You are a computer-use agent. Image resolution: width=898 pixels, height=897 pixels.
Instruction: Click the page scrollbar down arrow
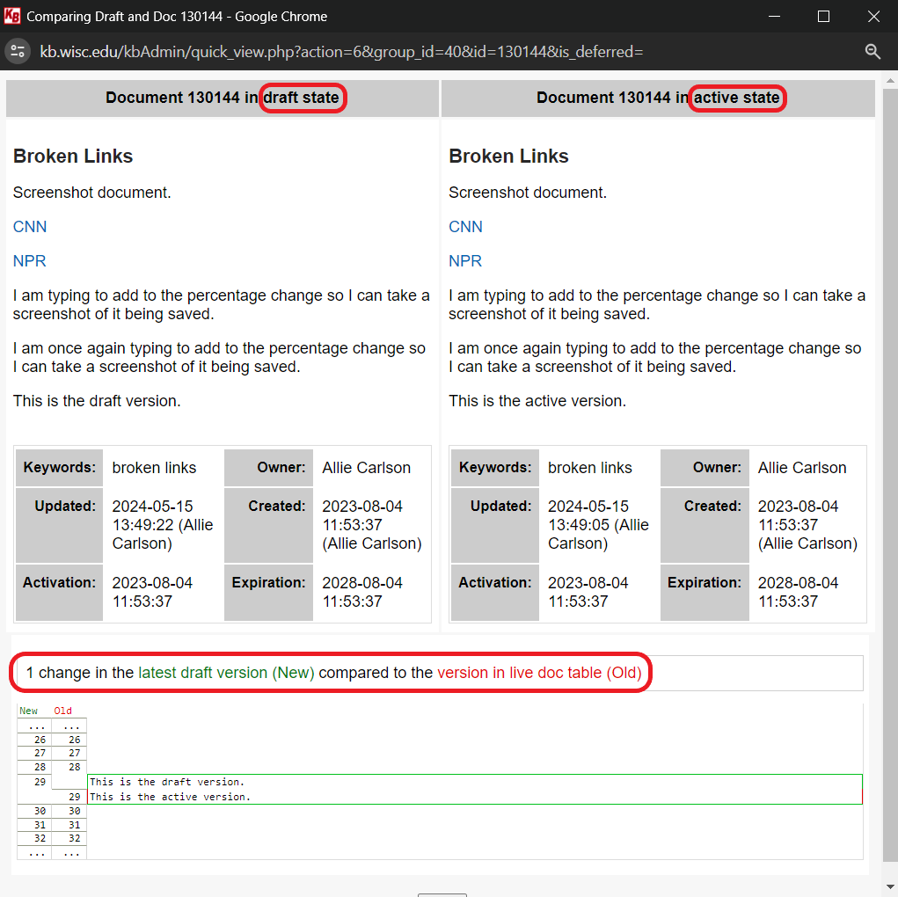pos(890,886)
